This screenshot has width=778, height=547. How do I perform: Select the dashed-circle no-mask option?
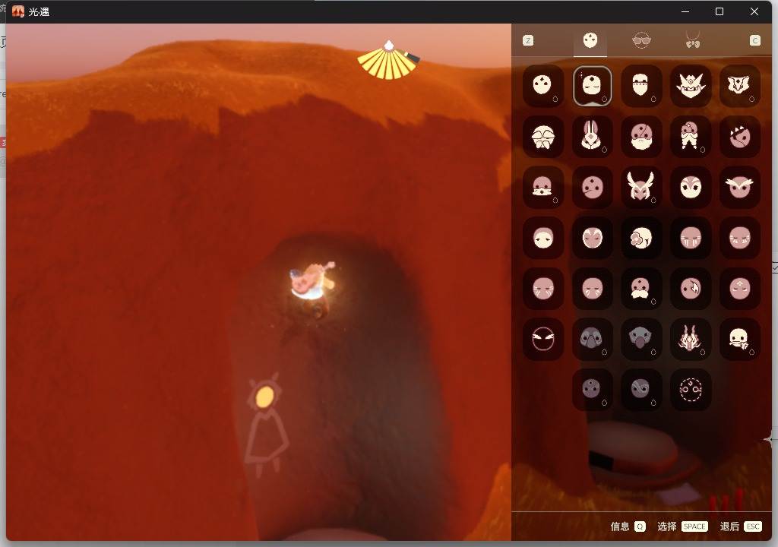pos(690,390)
